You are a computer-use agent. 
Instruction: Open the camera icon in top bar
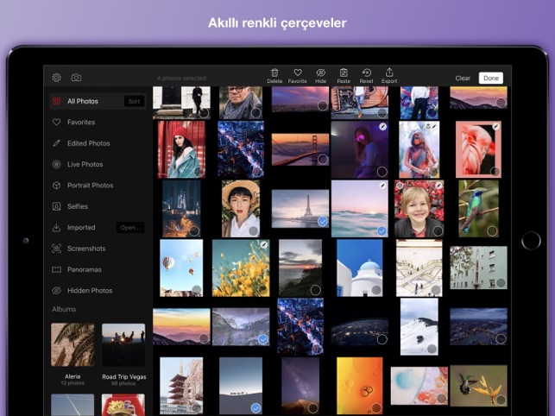(76, 78)
